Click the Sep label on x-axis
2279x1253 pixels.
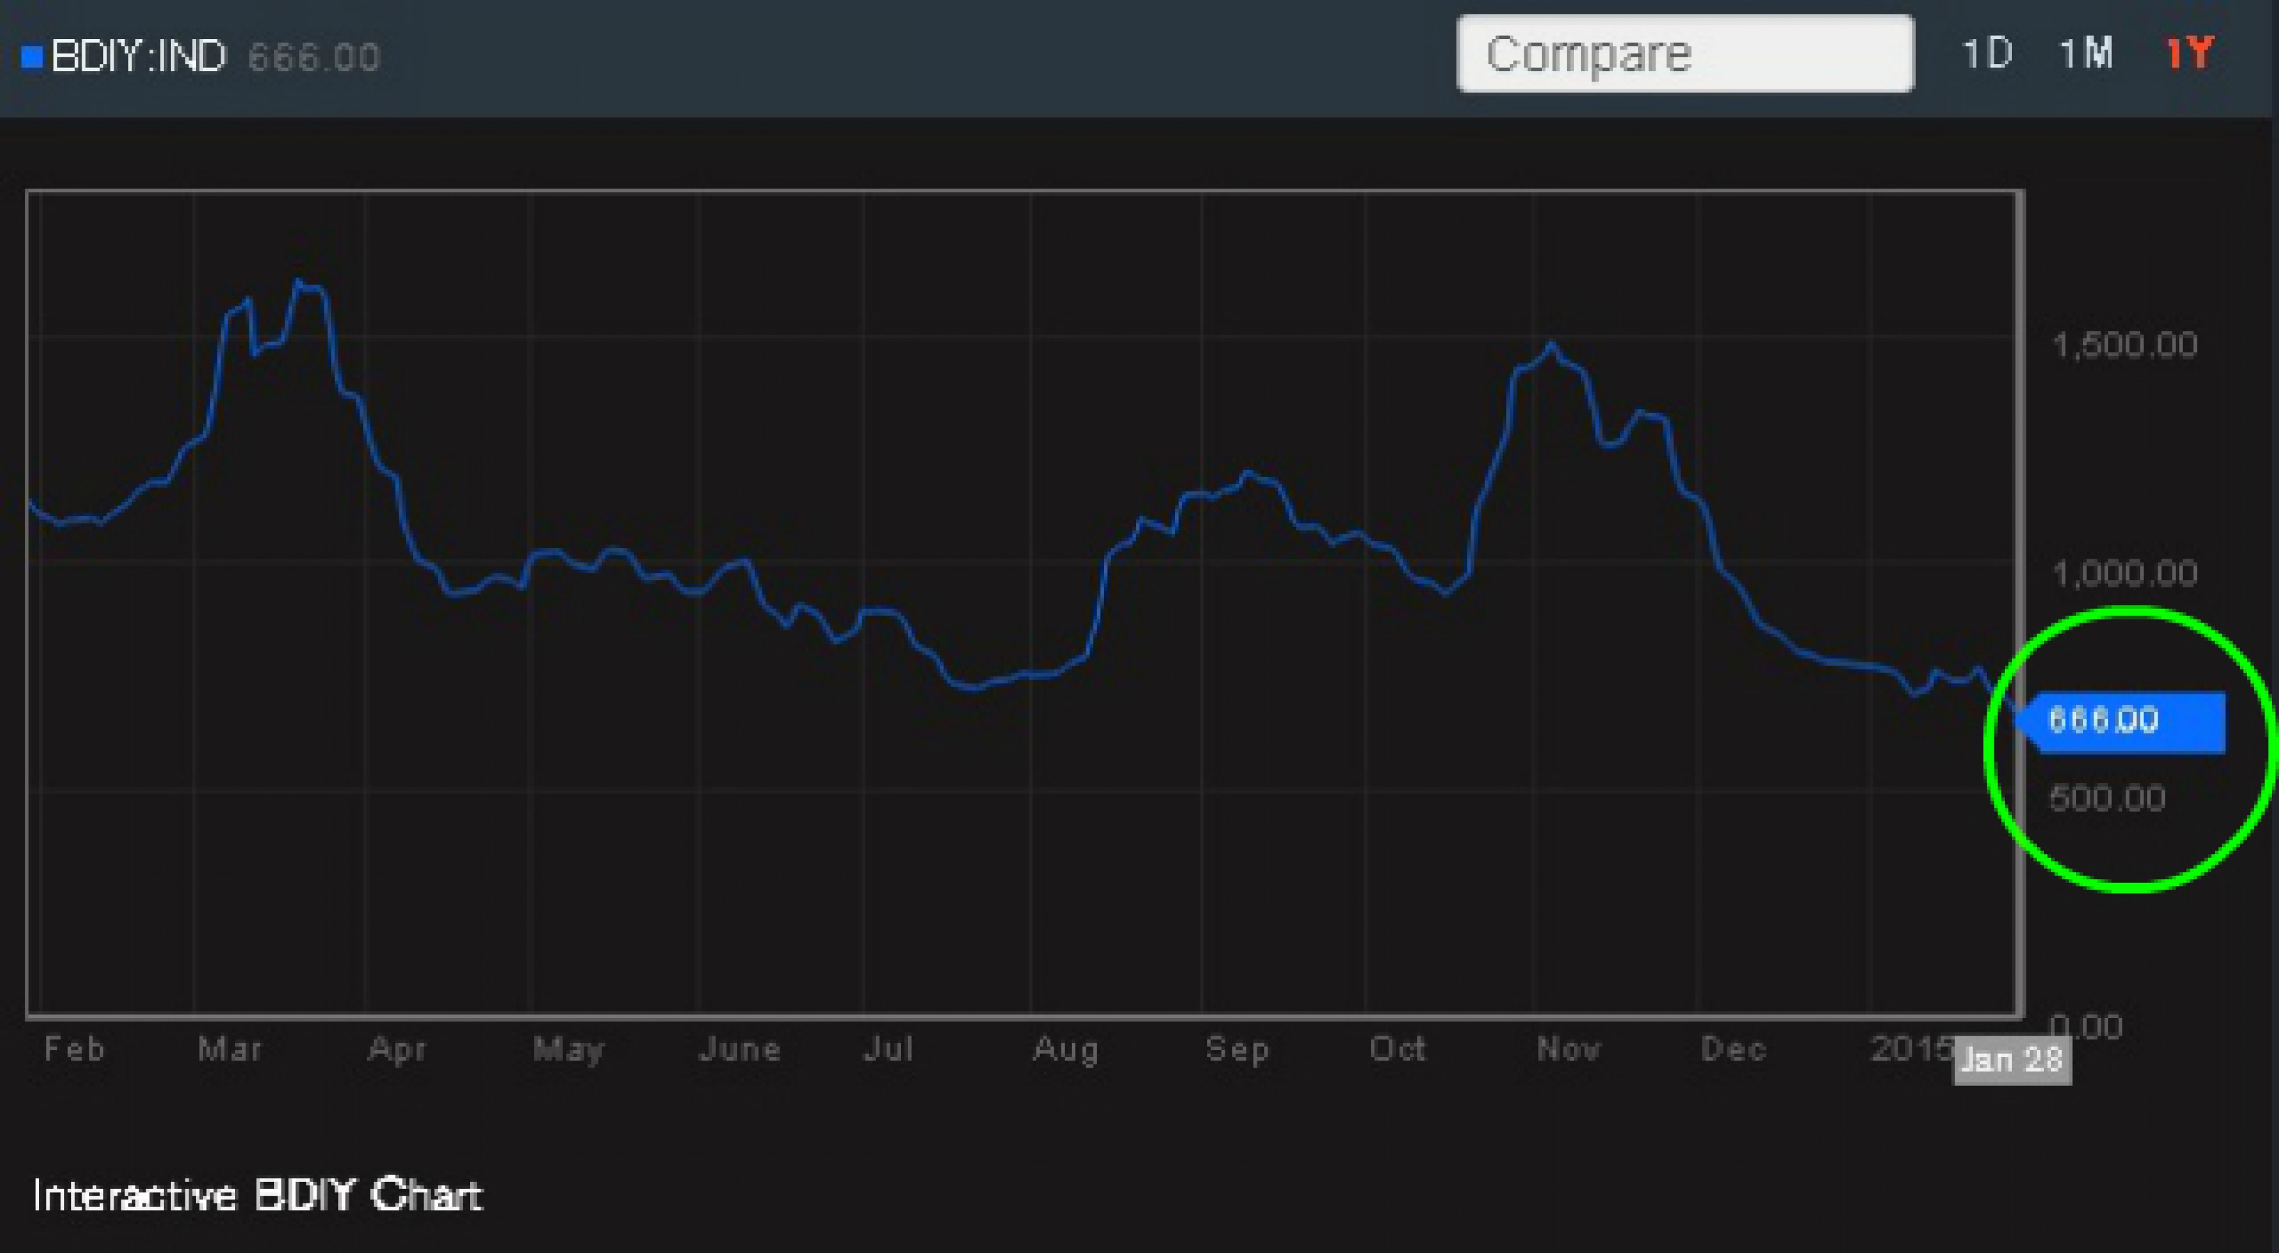coord(1237,1049)
